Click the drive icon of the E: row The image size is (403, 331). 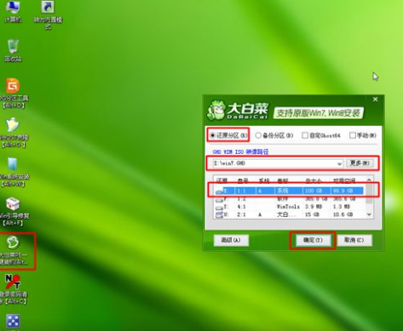[x=220, y=191]
